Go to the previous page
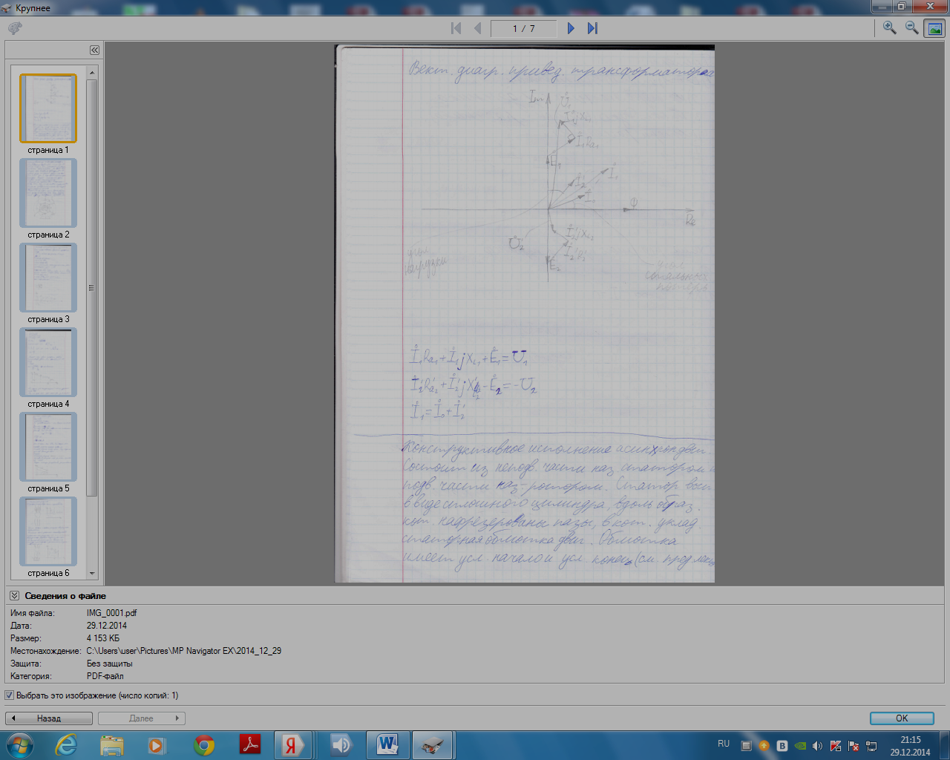Viewport: 950px width, 760px height. (478, 28)
